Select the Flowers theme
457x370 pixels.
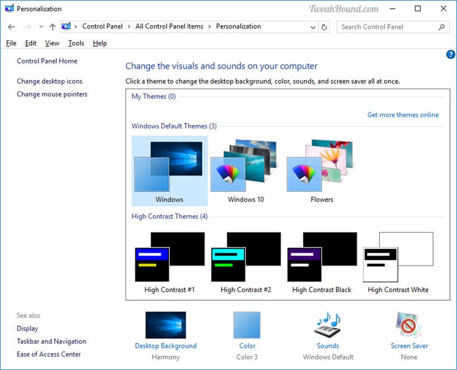(x=322, y=171)
